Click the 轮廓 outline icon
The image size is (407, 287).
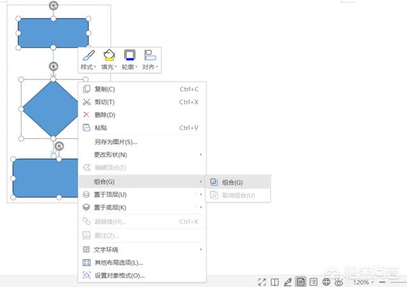(x=129, y=56)
